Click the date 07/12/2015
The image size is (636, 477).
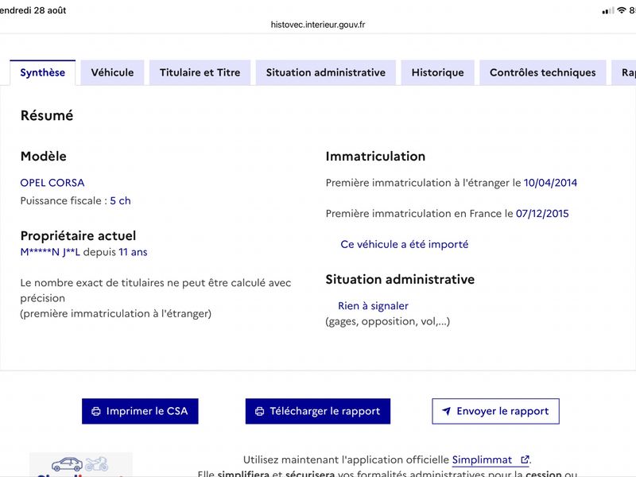click(x=542, y=214)
